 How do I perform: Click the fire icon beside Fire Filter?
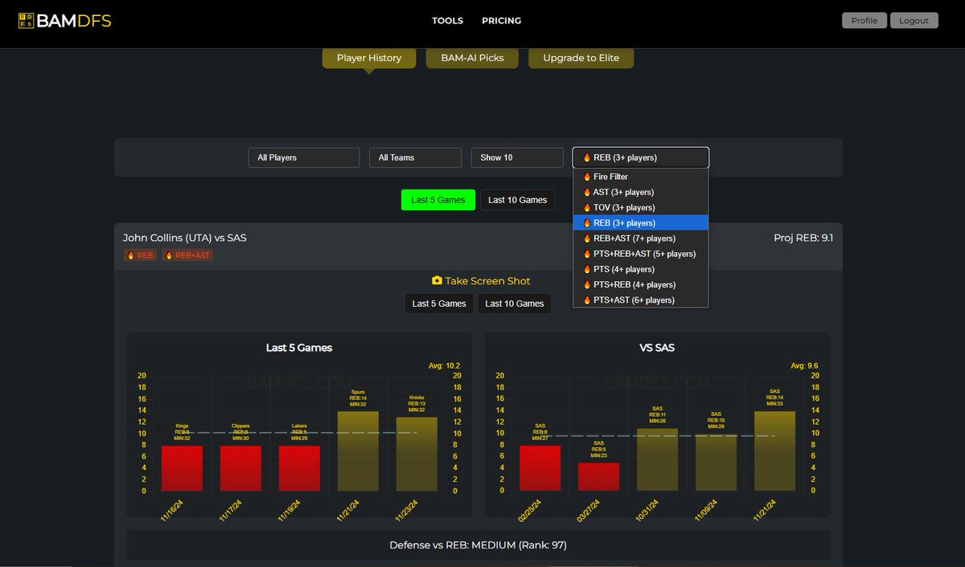(585, 176)
